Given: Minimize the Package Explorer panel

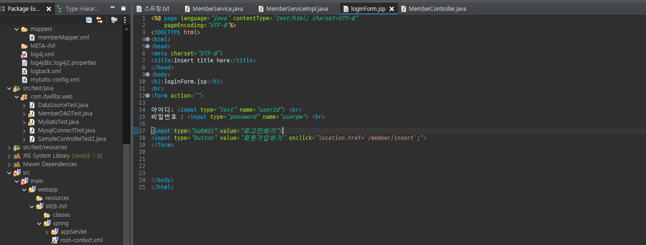Looking at the screenshot, I should (112, 8).
